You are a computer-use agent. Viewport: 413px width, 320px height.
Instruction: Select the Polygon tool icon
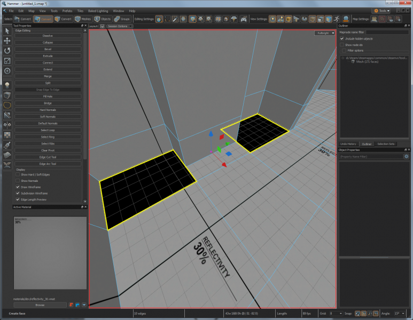coord(7,105)
